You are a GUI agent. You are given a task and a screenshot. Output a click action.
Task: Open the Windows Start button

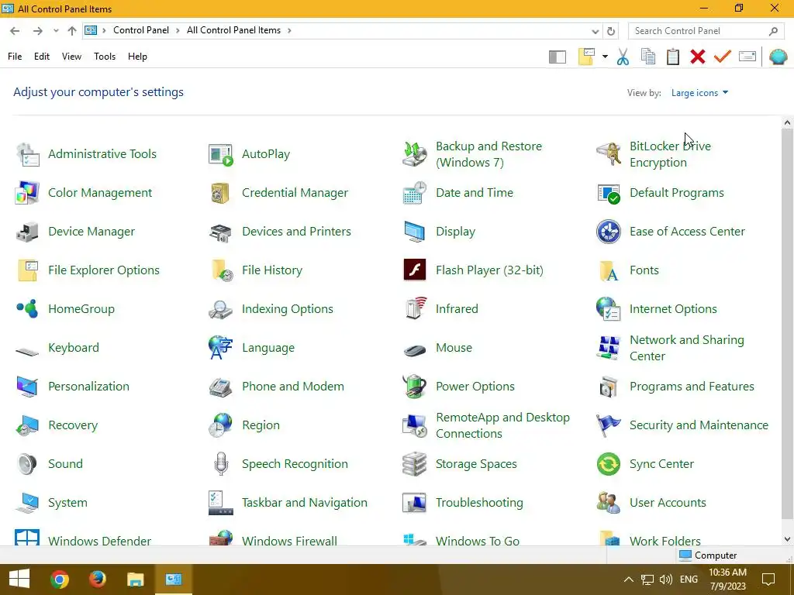tap(19, 580)
